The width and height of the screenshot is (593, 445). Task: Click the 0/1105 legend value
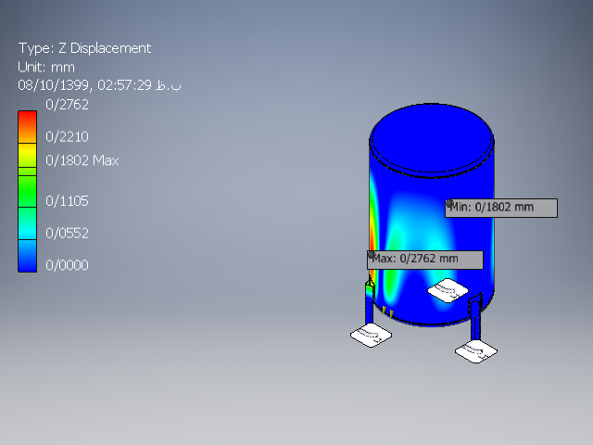(67, 200)
